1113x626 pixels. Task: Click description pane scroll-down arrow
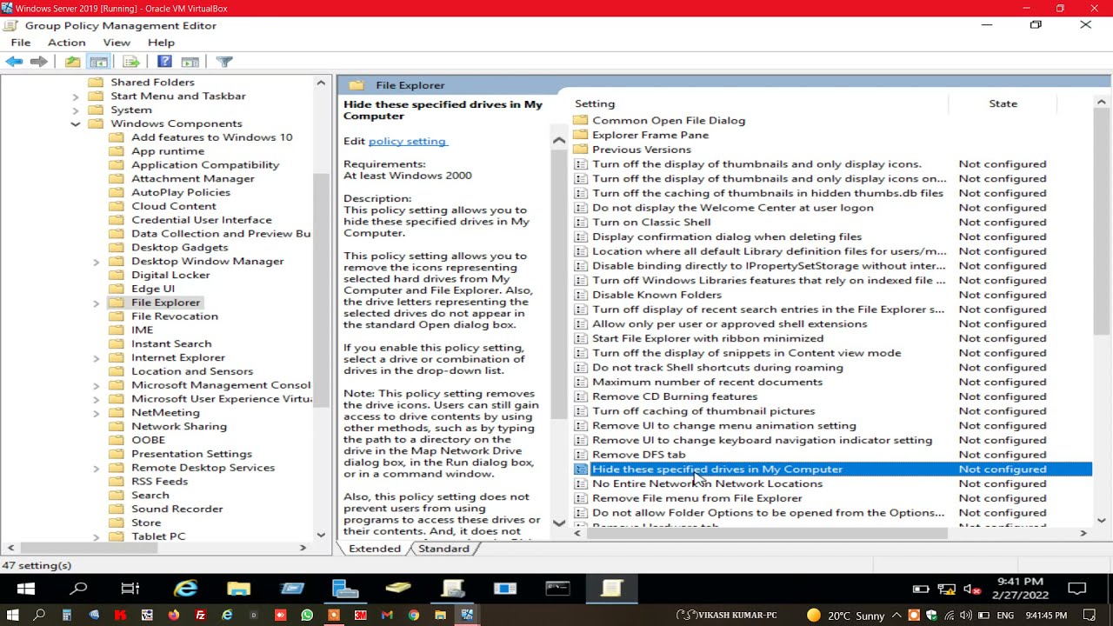[x=559, y=523]
